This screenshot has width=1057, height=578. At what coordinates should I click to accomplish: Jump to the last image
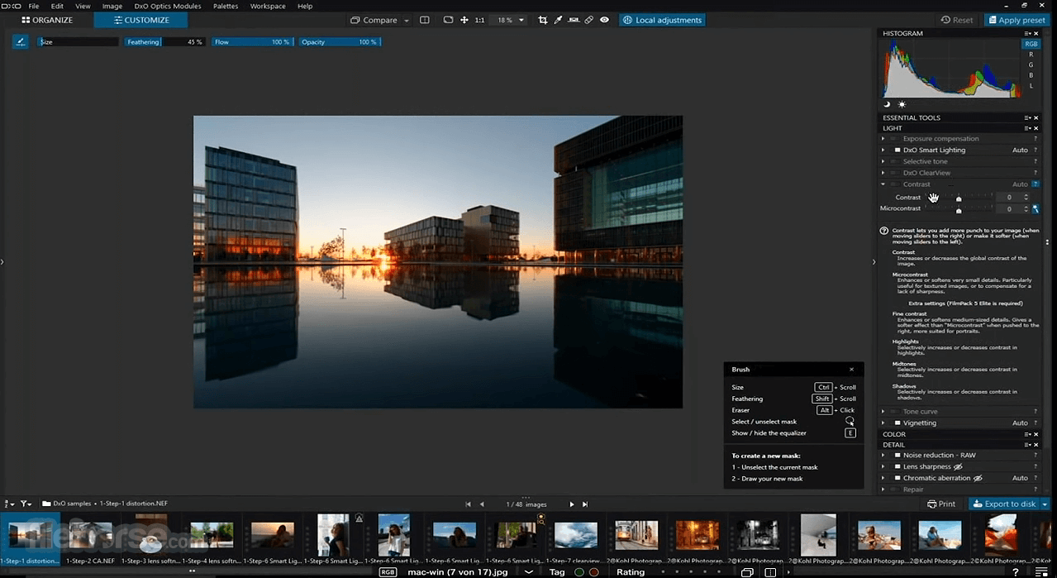coord(585,504)
